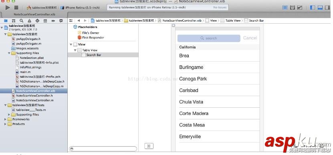
Task: Expand Supporting Files under the Tests group
Action: coord(9,115)
